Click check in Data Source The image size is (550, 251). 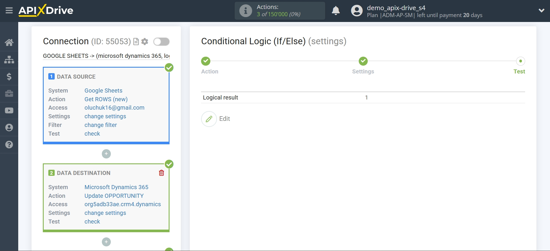coord(92,134)
